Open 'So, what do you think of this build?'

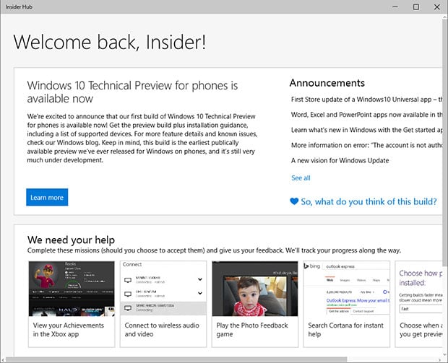point(369,202)
